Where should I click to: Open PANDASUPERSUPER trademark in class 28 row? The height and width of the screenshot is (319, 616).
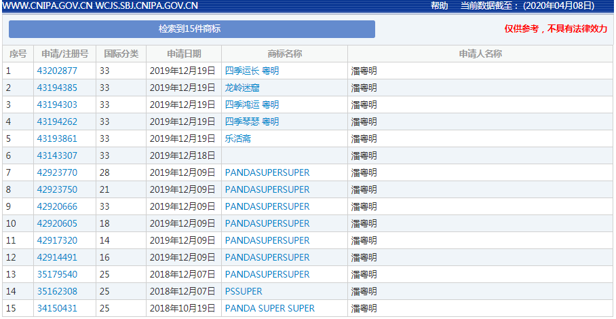point(267,172)
